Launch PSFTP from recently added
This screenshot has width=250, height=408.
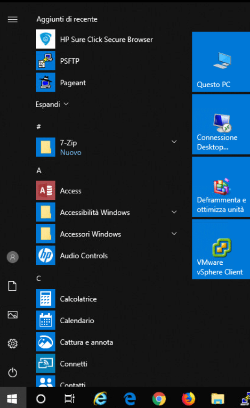coord(107,61)
